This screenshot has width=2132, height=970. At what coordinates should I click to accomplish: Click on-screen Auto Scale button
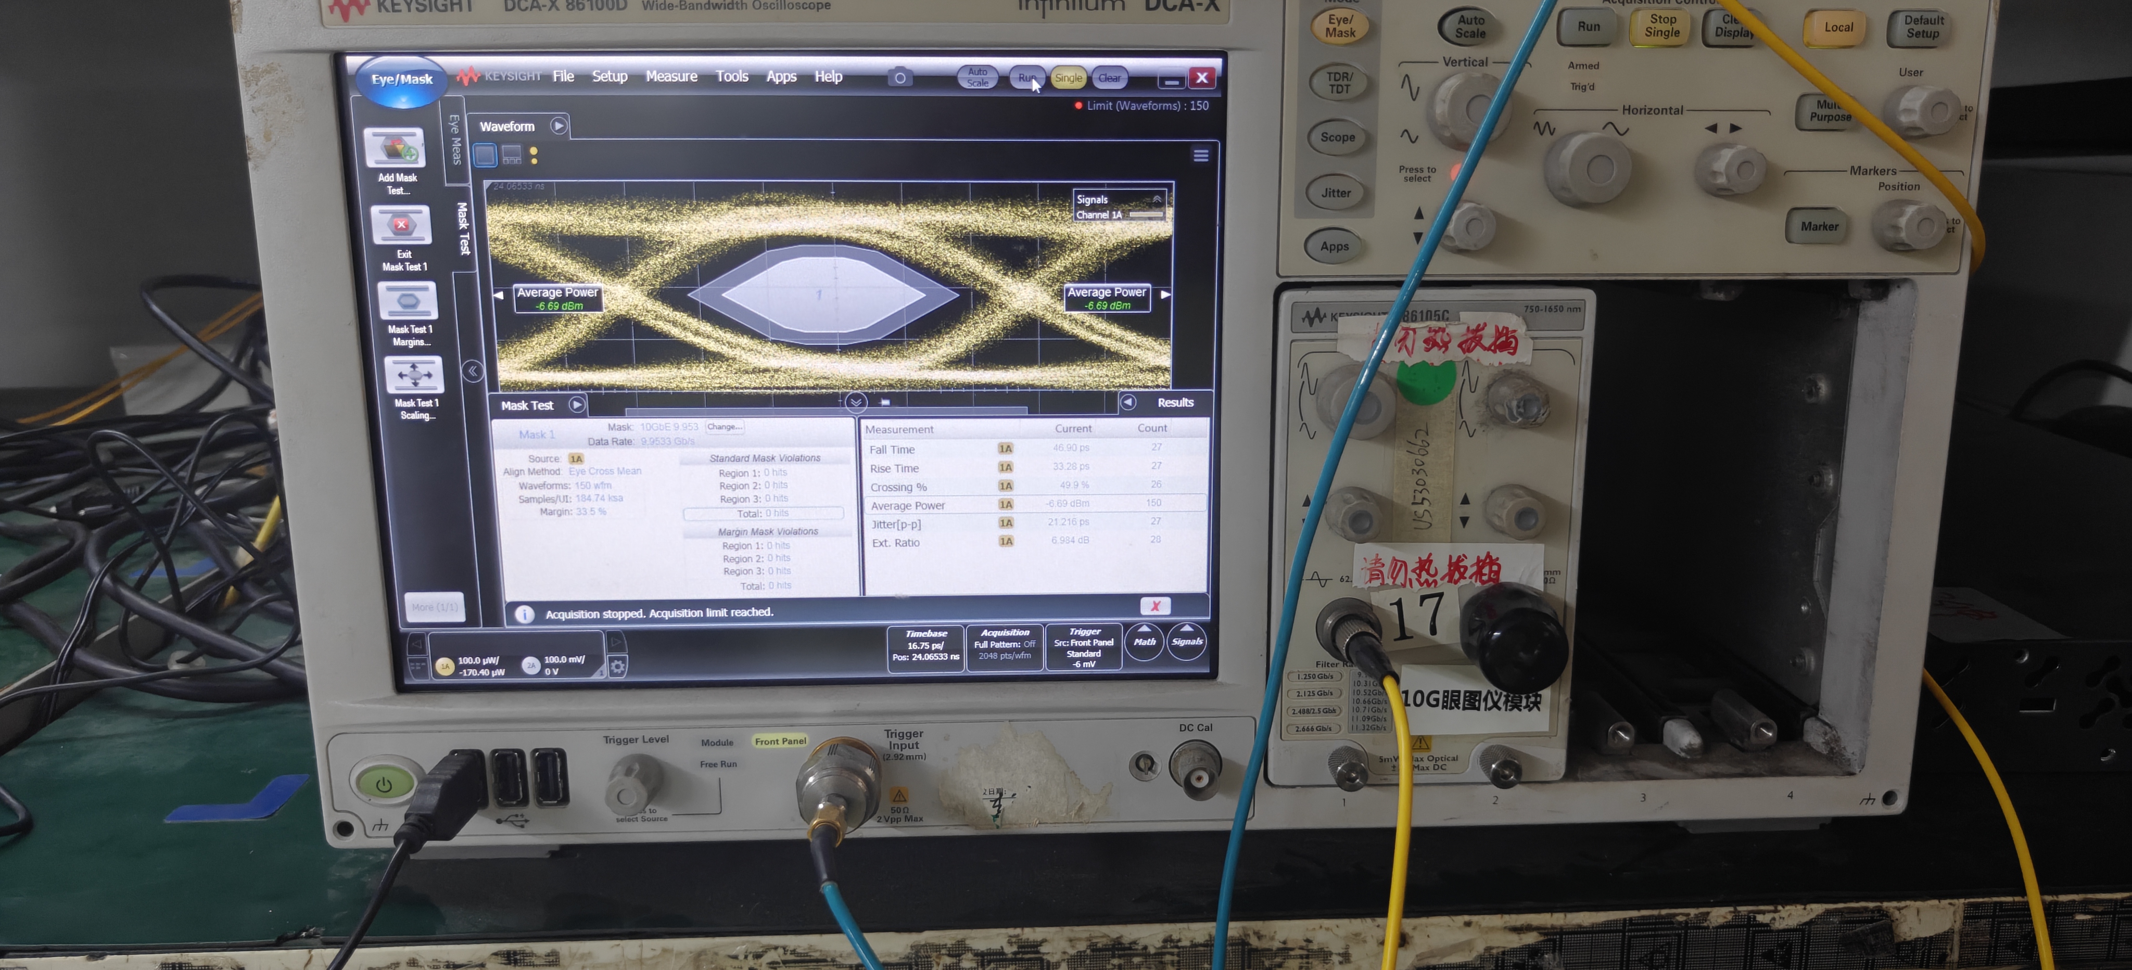point(978,78)
